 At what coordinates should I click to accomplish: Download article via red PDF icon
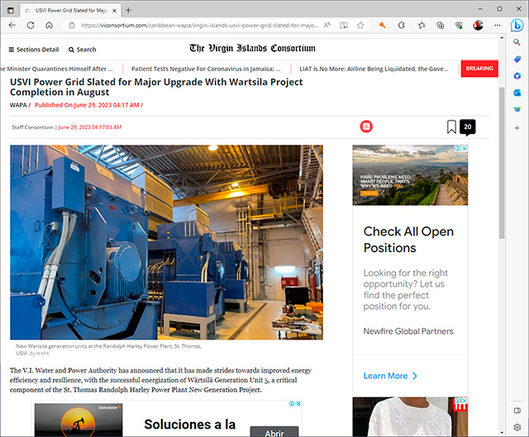366,126
